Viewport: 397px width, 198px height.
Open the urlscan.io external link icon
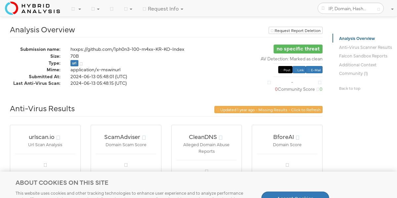(58, 138)
